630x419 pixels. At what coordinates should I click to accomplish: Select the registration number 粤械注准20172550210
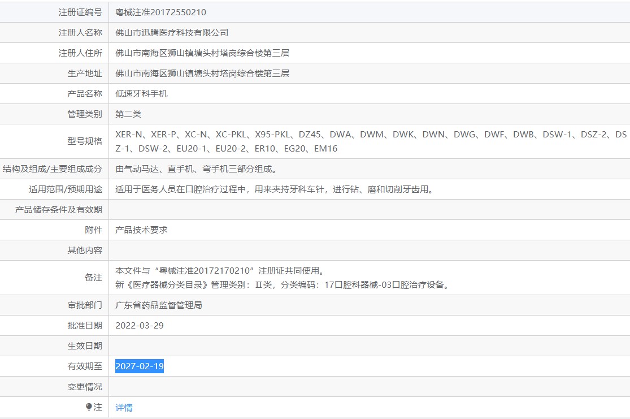point(160,12)
